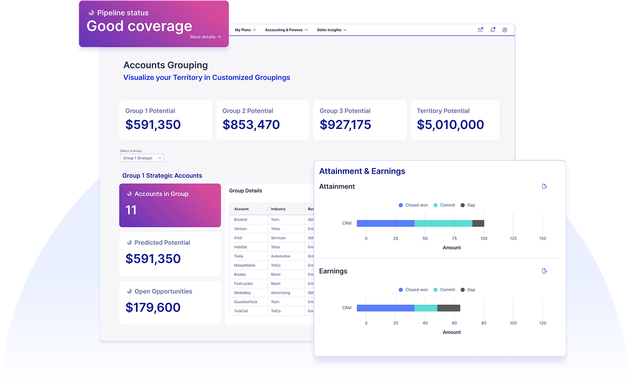Select the Brooks account row
This screenshot has width=631, height=385.
coord(271,275)
